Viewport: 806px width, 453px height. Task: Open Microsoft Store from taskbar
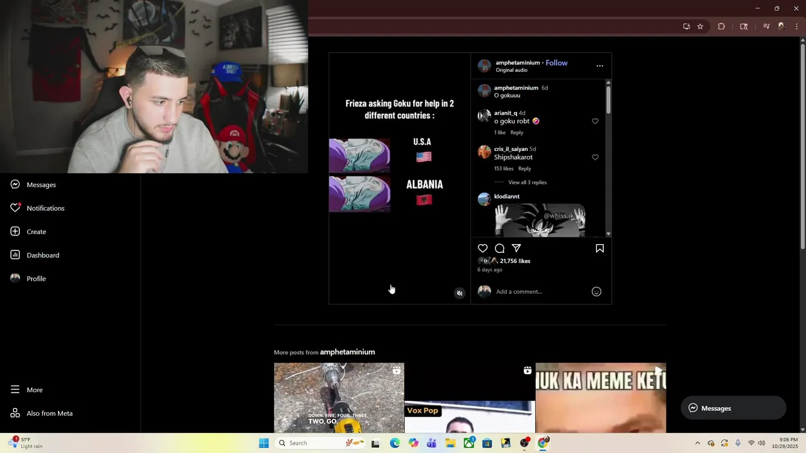click(487, 444)
